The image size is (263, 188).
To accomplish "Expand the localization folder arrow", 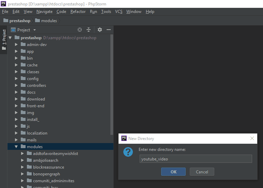I will pyautogui.click(x=16, y=133).
